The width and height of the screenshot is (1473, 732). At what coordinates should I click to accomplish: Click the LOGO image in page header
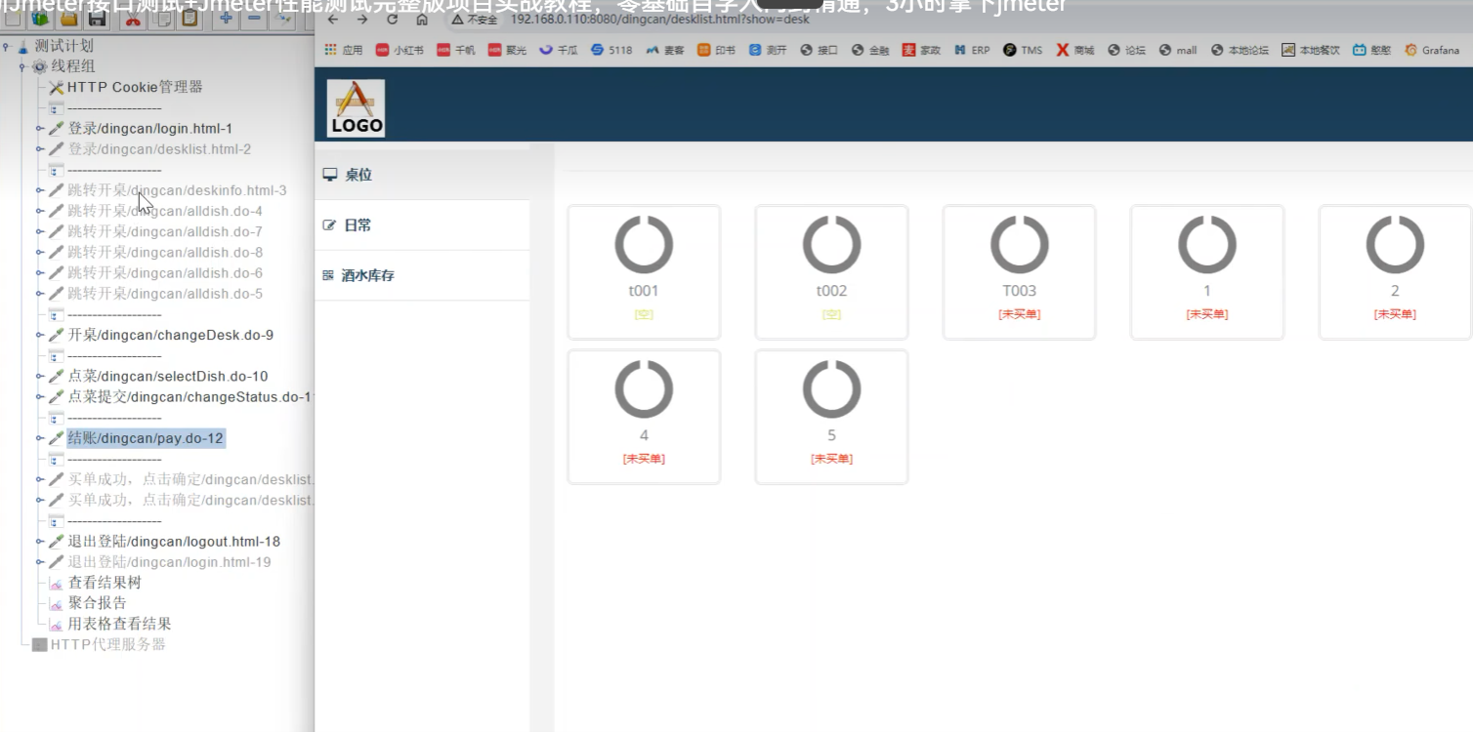[356, 107]
